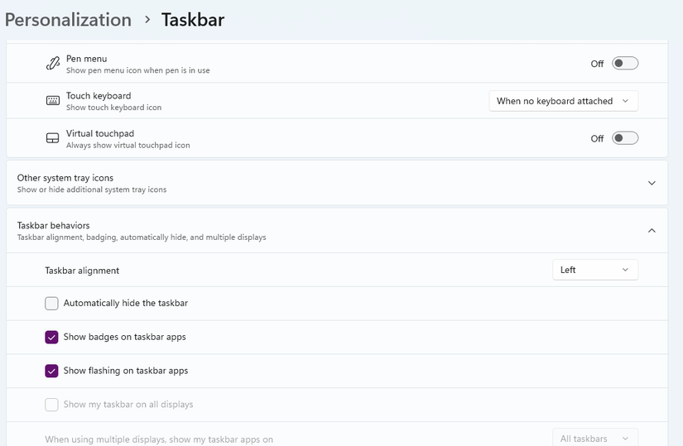Click the Other system tray icons label
Screen dimensions: 683x446
(x=65, y=178)
